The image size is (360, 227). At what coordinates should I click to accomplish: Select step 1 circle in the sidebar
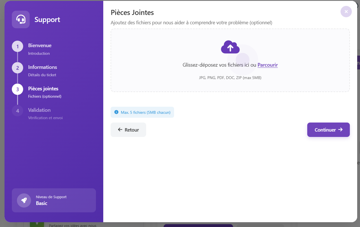click(17, 47)
